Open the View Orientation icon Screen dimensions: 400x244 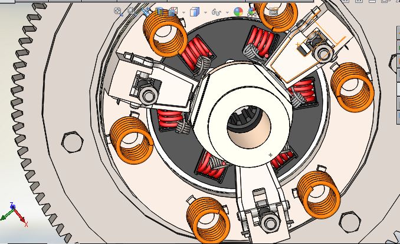(173, 12)
